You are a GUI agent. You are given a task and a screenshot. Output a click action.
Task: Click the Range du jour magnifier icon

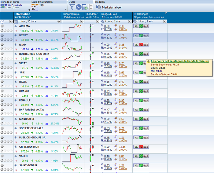coord(102,22)
